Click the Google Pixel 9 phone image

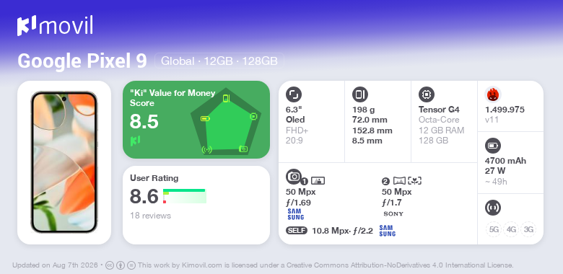point(64,162)
